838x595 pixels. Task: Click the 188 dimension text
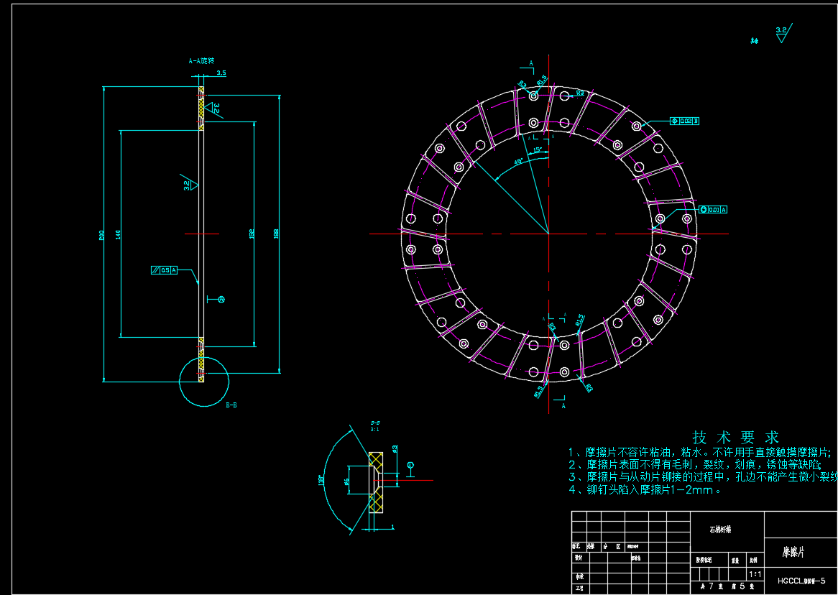[276, 234]
